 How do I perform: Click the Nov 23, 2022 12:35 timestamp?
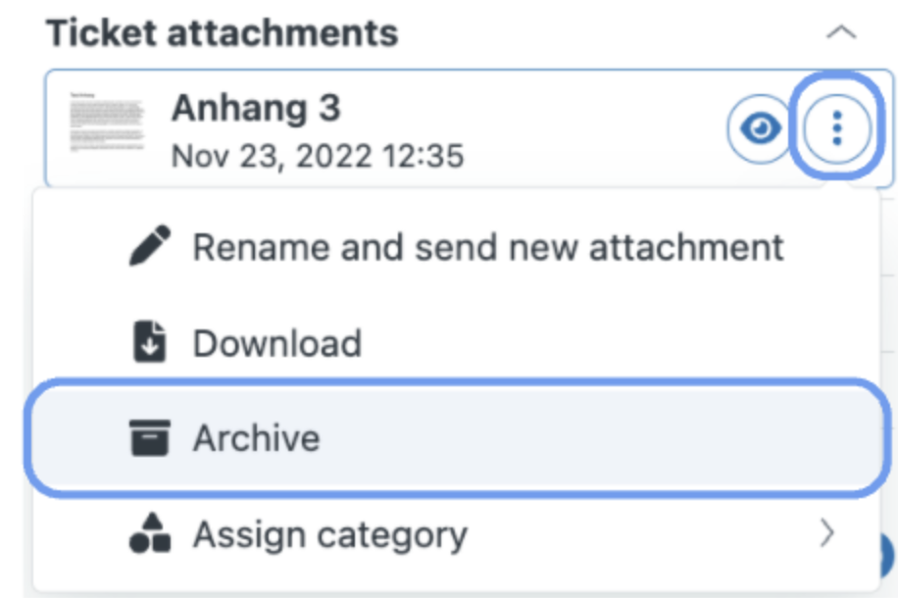pos(318,156)
